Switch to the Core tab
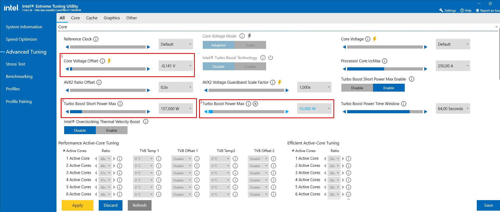 coord(75,18)
